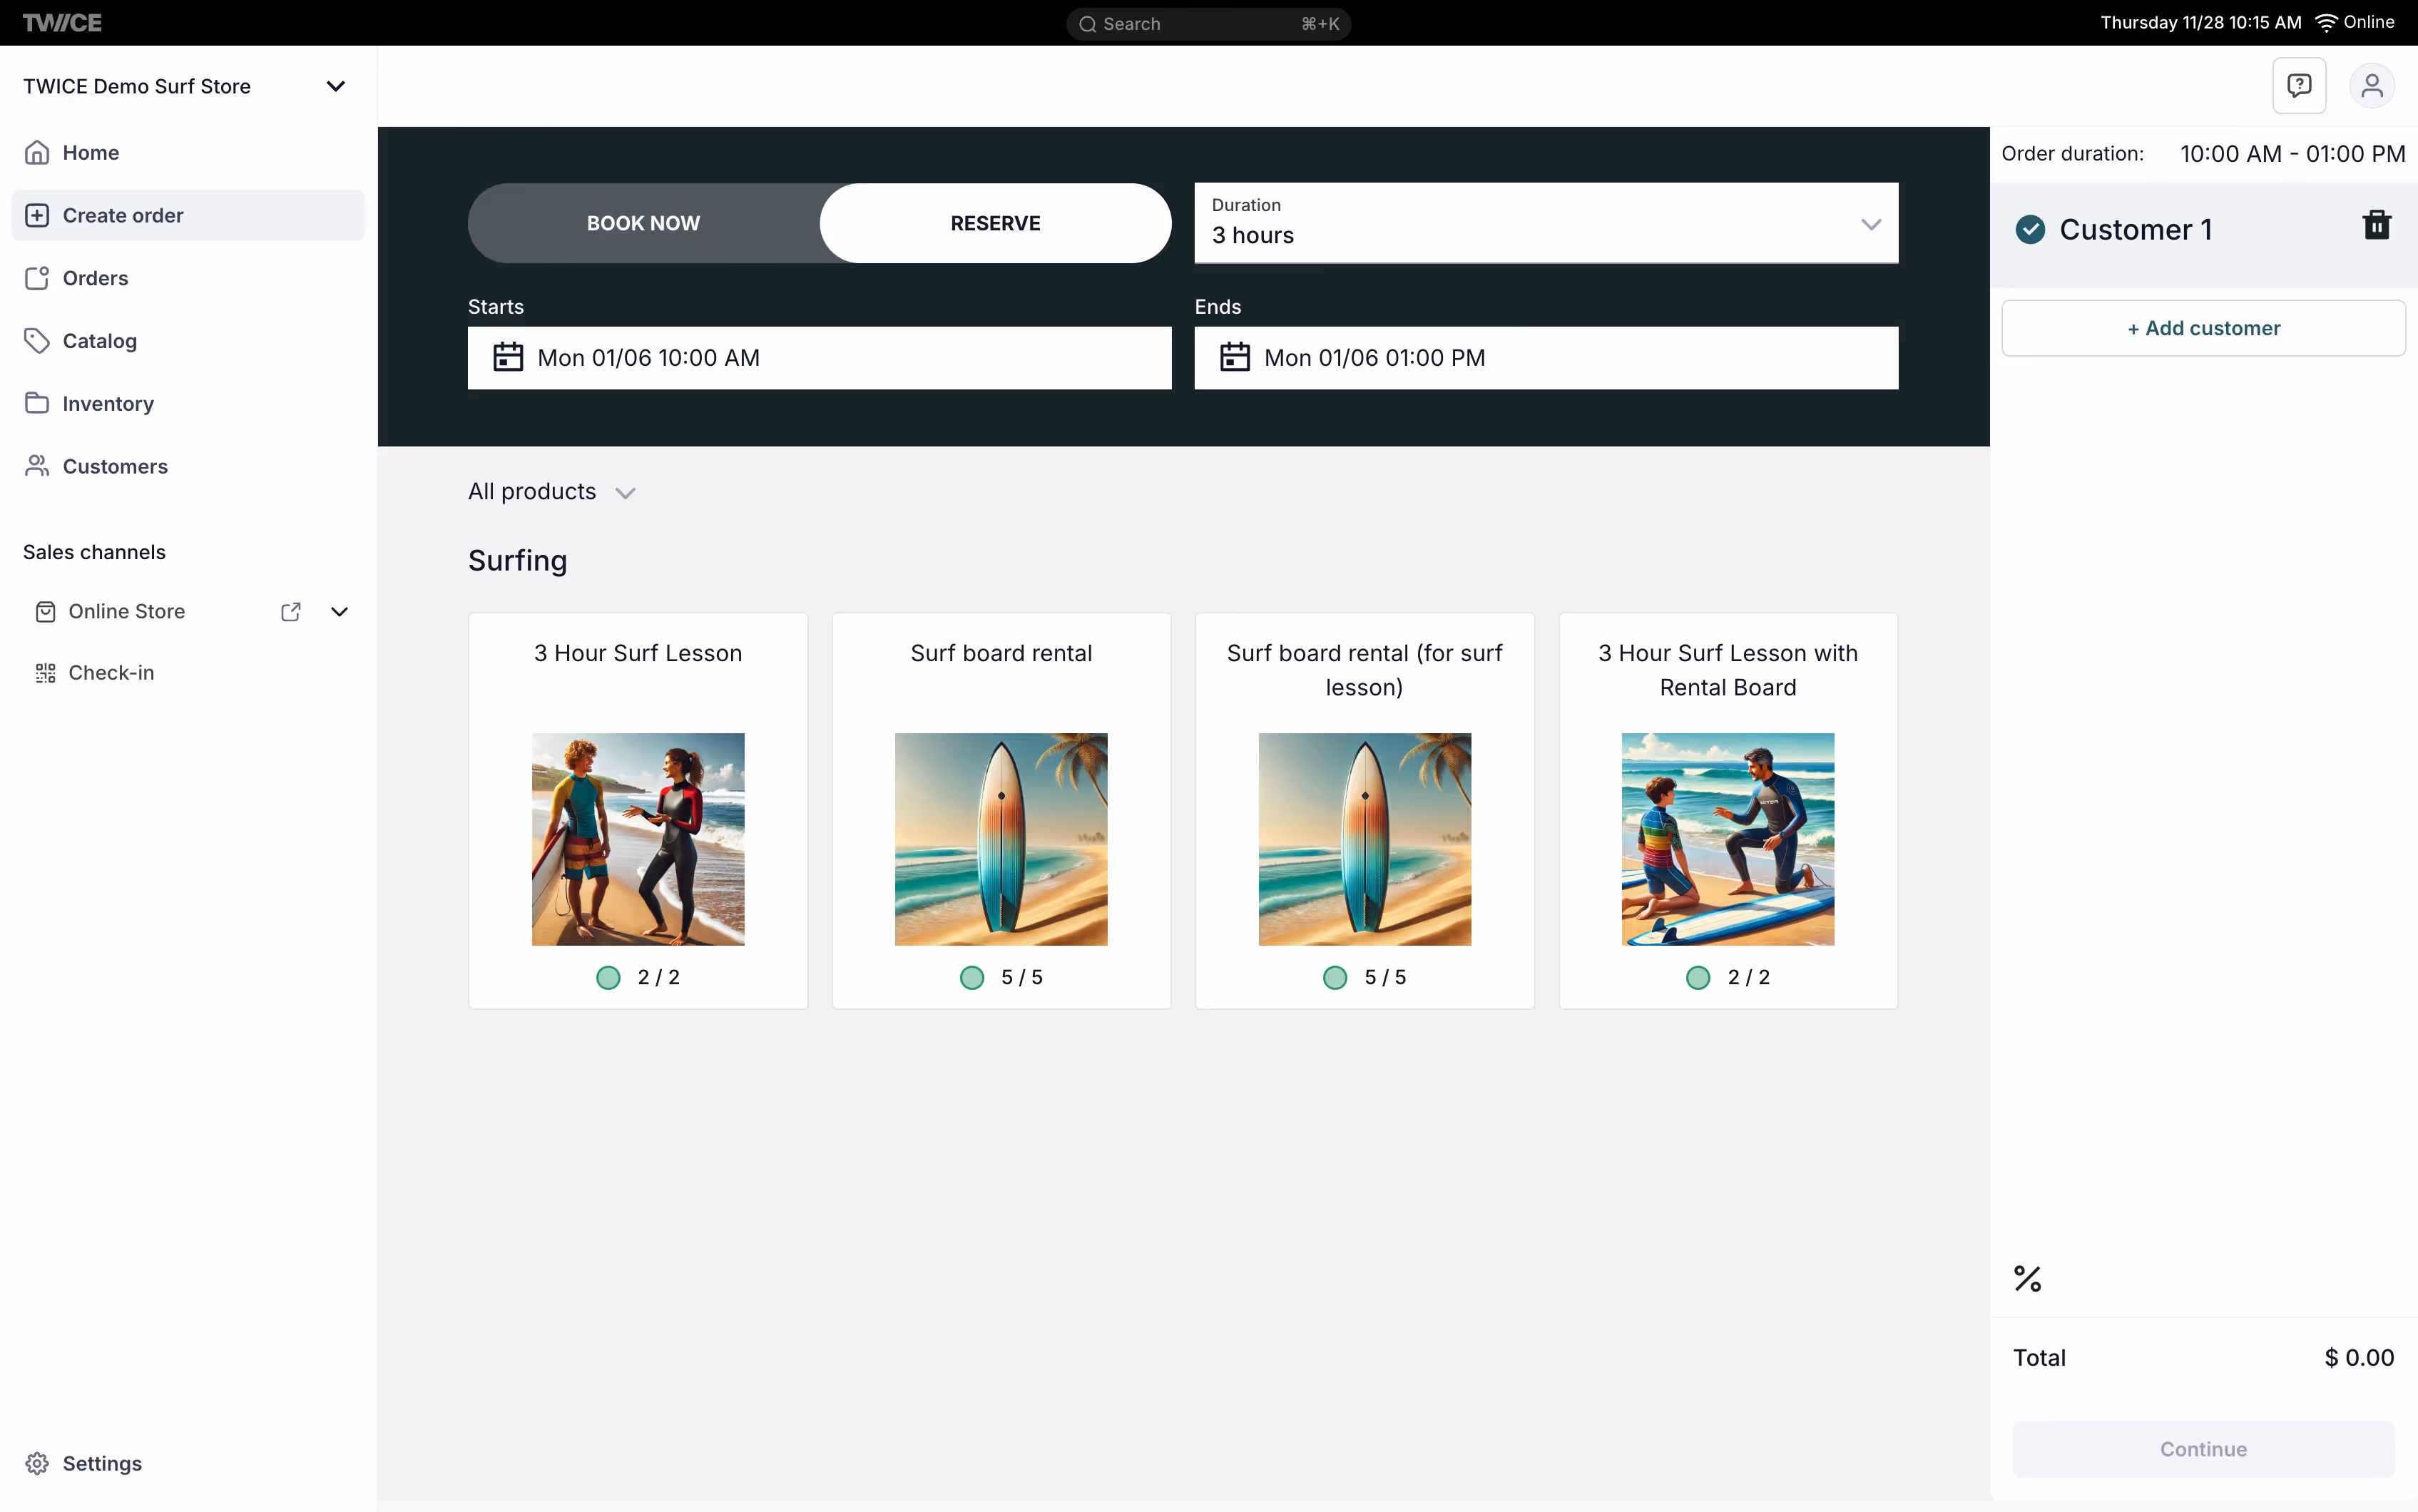Open the user profile icon
The image size is (2418, 1512).
coord(2371,86)
